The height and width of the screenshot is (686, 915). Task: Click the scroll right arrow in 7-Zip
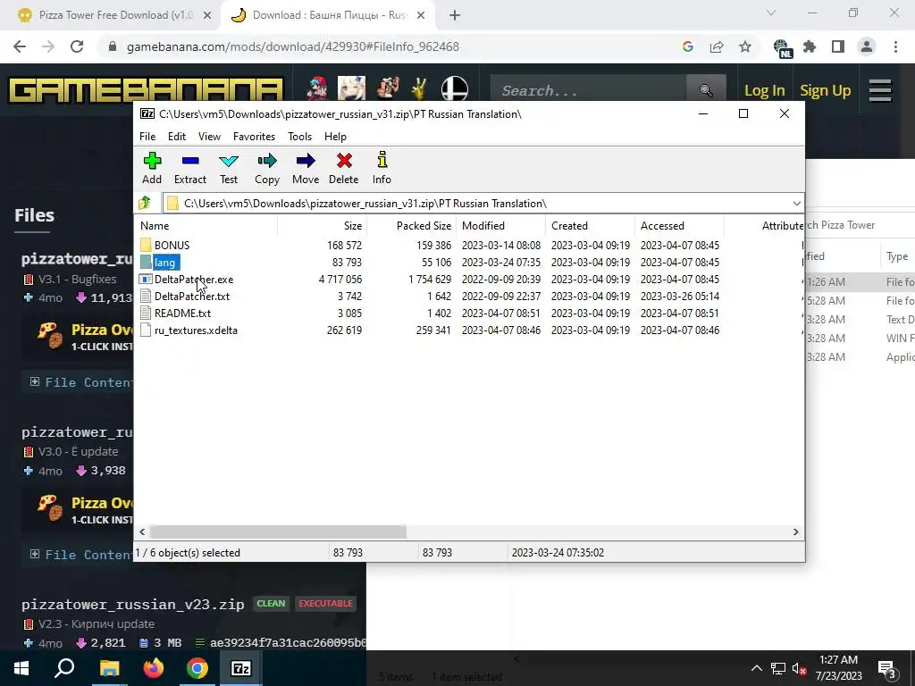point(795,532)
